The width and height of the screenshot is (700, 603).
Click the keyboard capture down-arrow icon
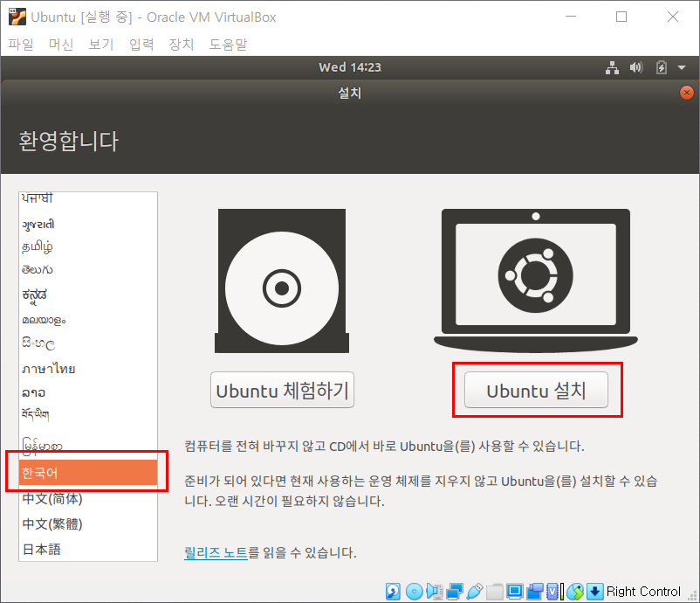[594, 592]
